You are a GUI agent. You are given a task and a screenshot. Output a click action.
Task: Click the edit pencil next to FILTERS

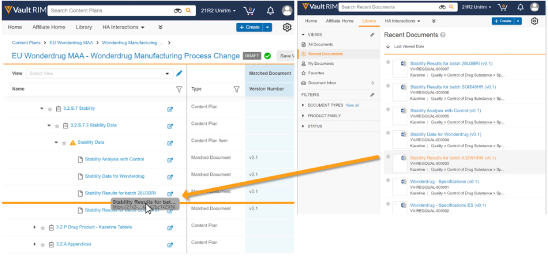point(372,95)
